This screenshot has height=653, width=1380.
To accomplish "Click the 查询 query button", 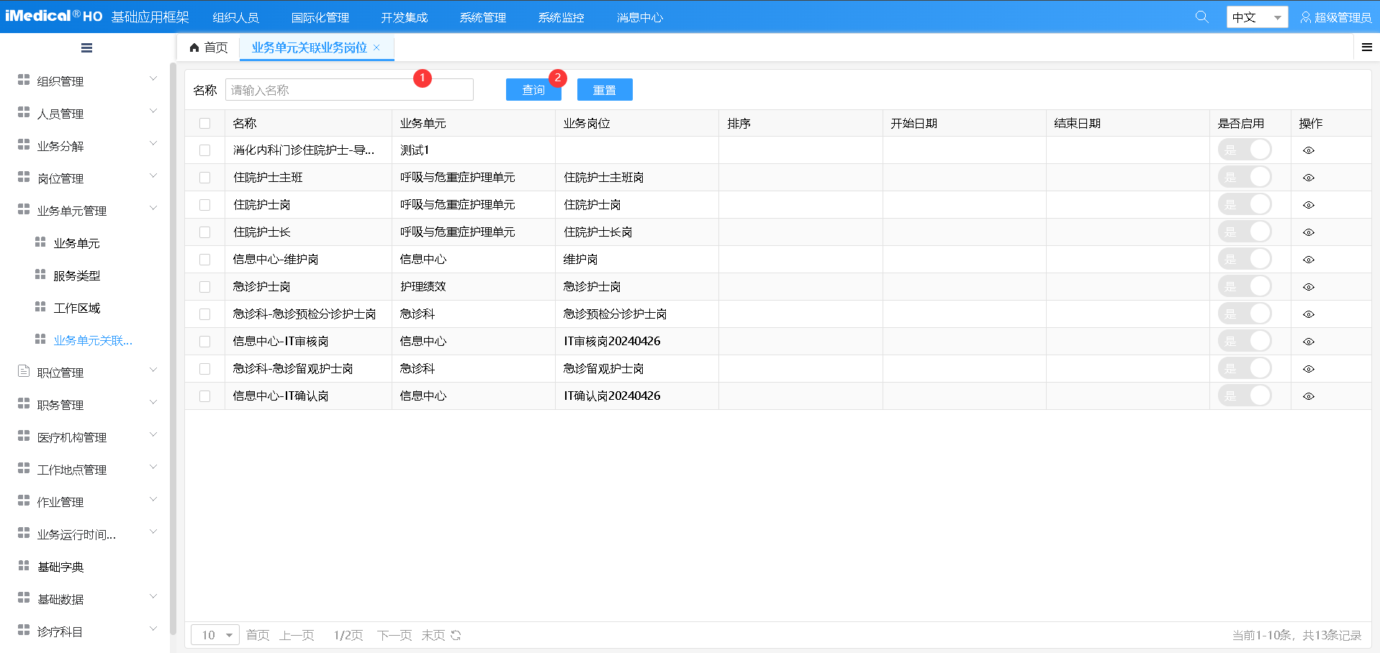I will pos(533,89).
